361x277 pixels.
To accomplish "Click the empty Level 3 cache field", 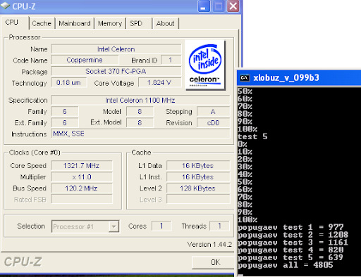I will click(198, 200).
